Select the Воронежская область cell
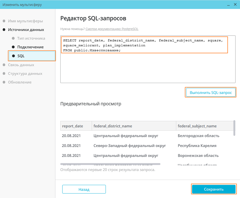Image resolution: width=240 pixels, height=198 pixels. point(198,156)
